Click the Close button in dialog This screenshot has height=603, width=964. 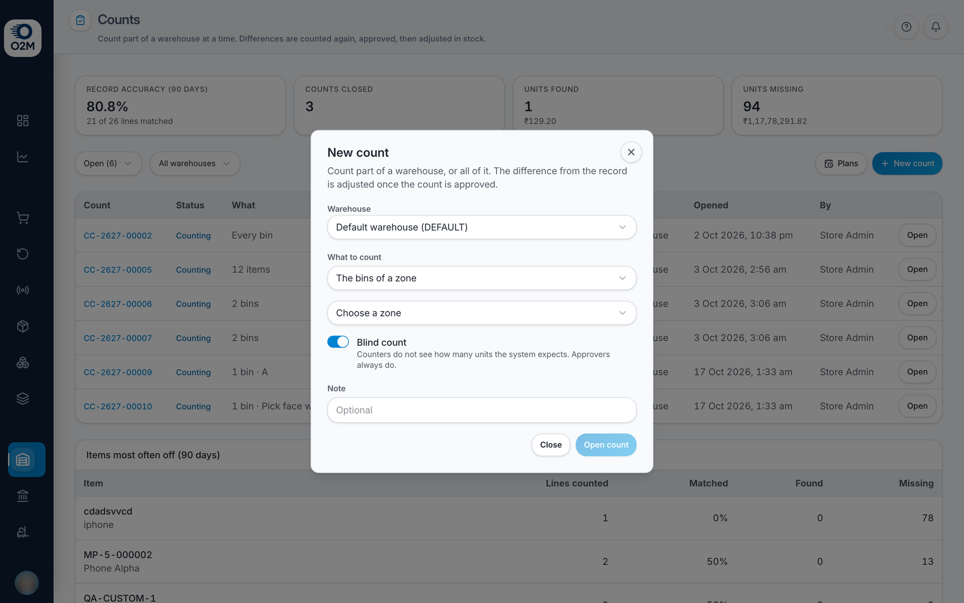tap(551, 445)
